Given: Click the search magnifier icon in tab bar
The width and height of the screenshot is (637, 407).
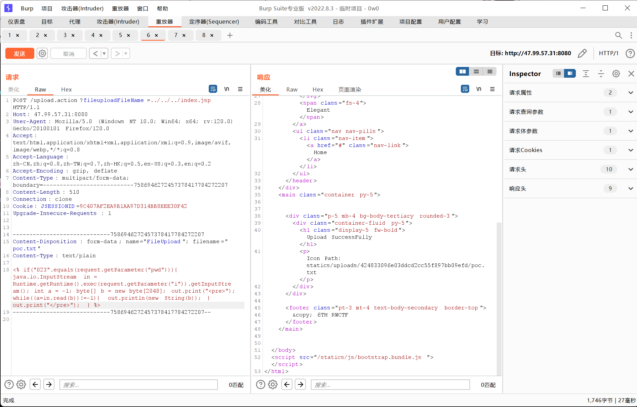Looking at the screenshot, I should click(x=618, y=35).
